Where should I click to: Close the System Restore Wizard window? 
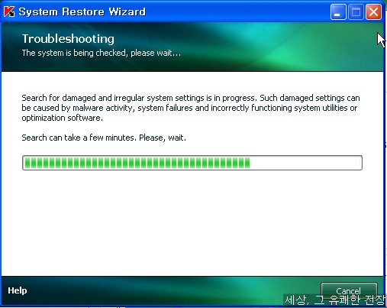(x=373, y=11)
